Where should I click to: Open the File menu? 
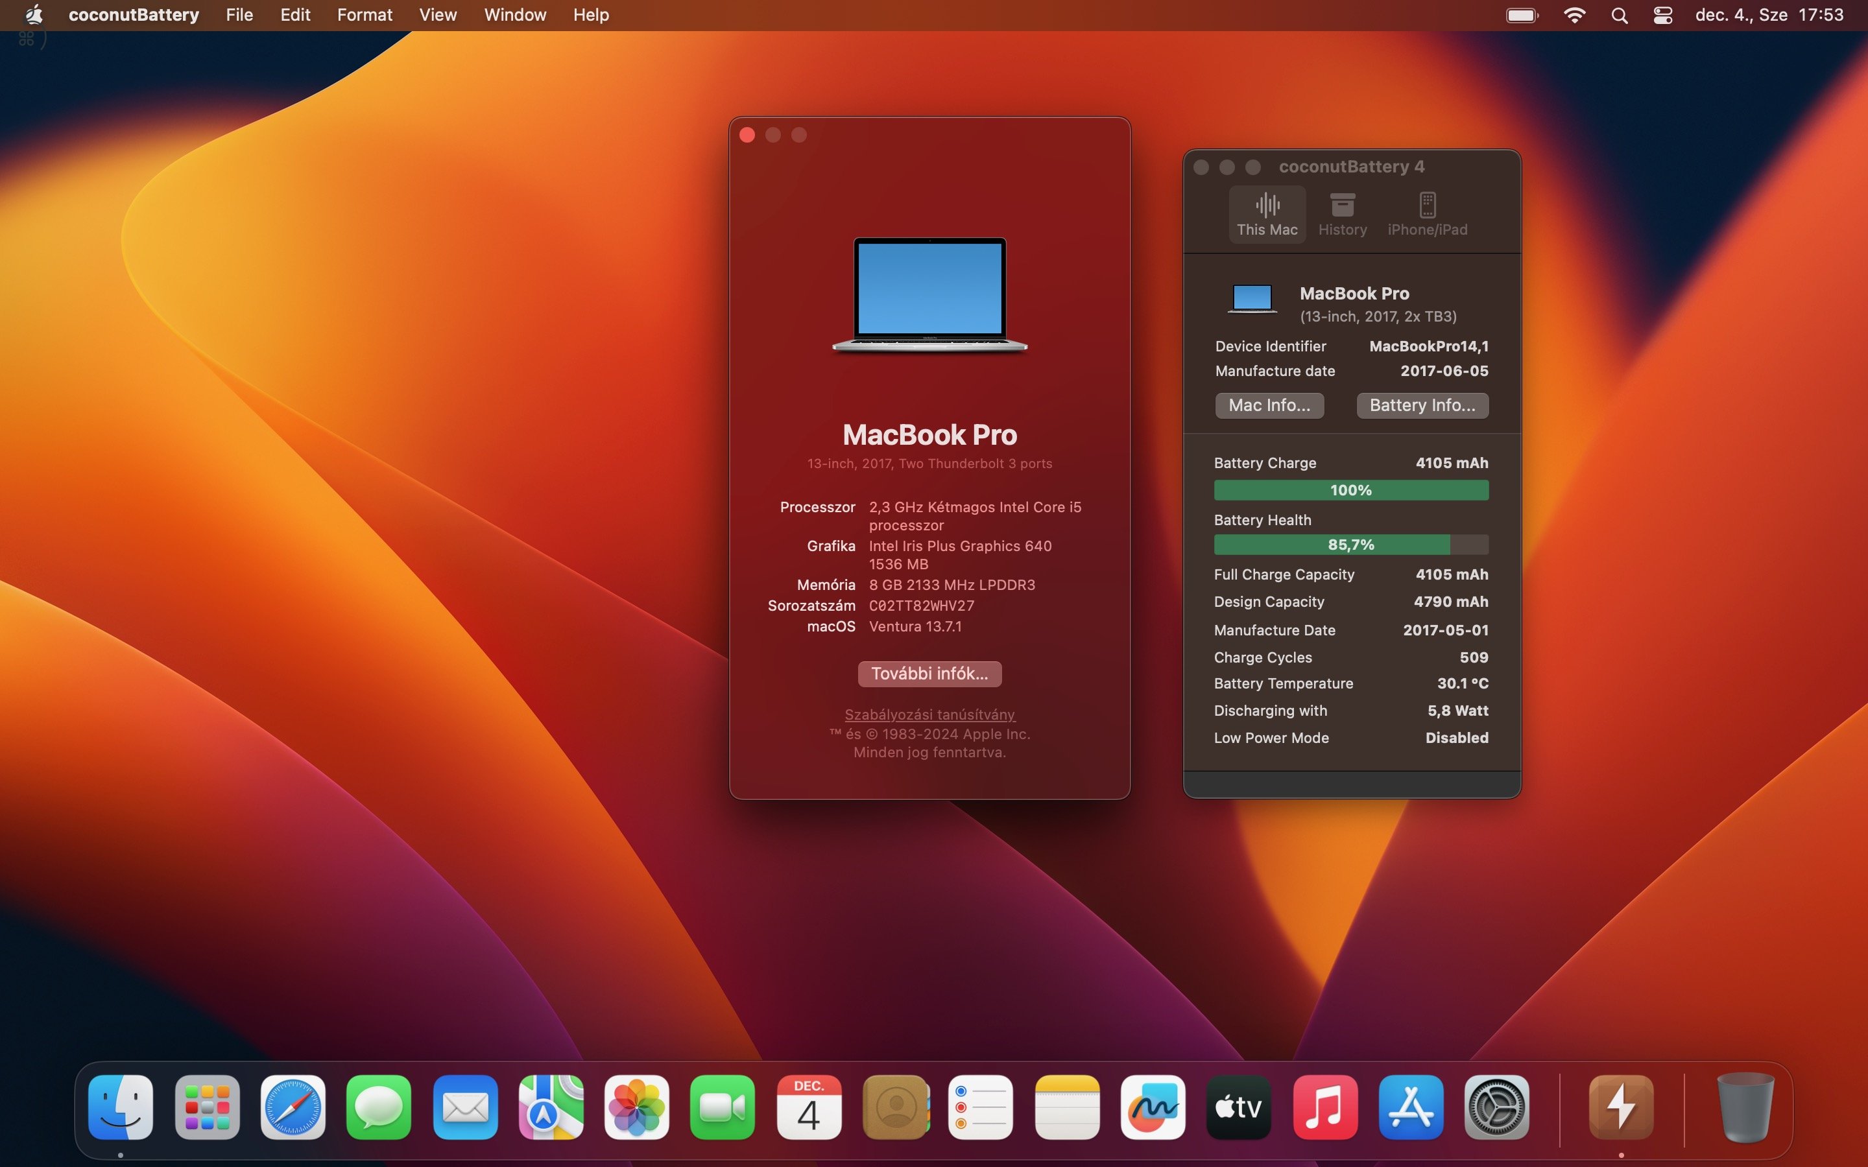point(239,15)
